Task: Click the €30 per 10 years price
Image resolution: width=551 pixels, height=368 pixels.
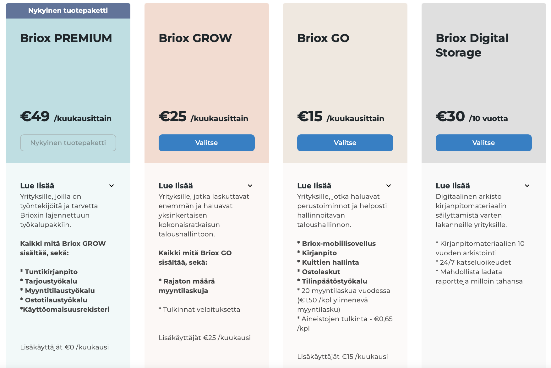Action: 472,117
